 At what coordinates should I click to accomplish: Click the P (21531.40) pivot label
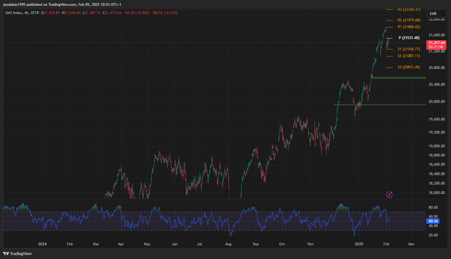(x=409, y=38)
